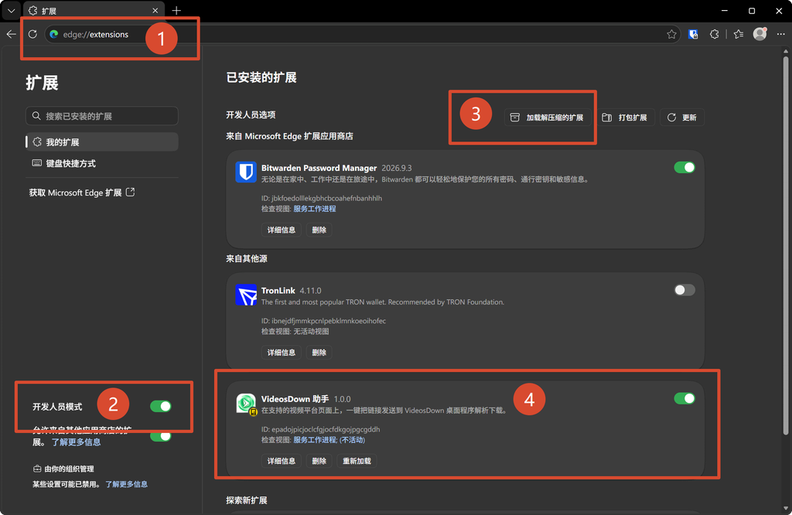This screenshot has width=792, height=515.
Task: Open Bitwarden toolbar extension icon
Action: click(693, 34)
